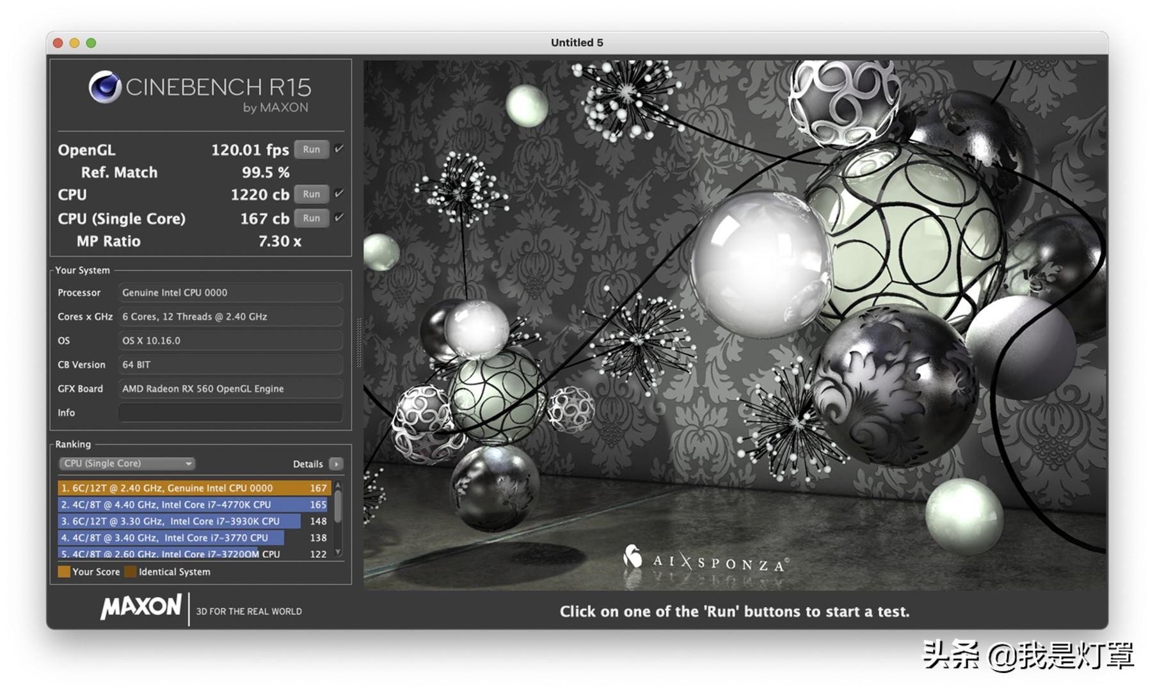Click the ranking list scroll-up arrow
The image size is (1155, 691).
click(x=338, y=486)
